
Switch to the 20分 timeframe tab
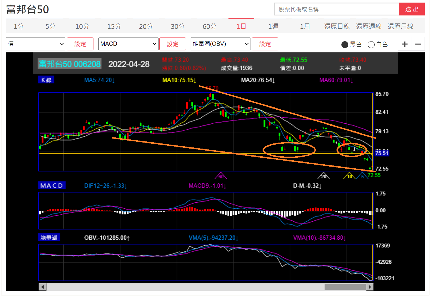(x=146, y=26)
